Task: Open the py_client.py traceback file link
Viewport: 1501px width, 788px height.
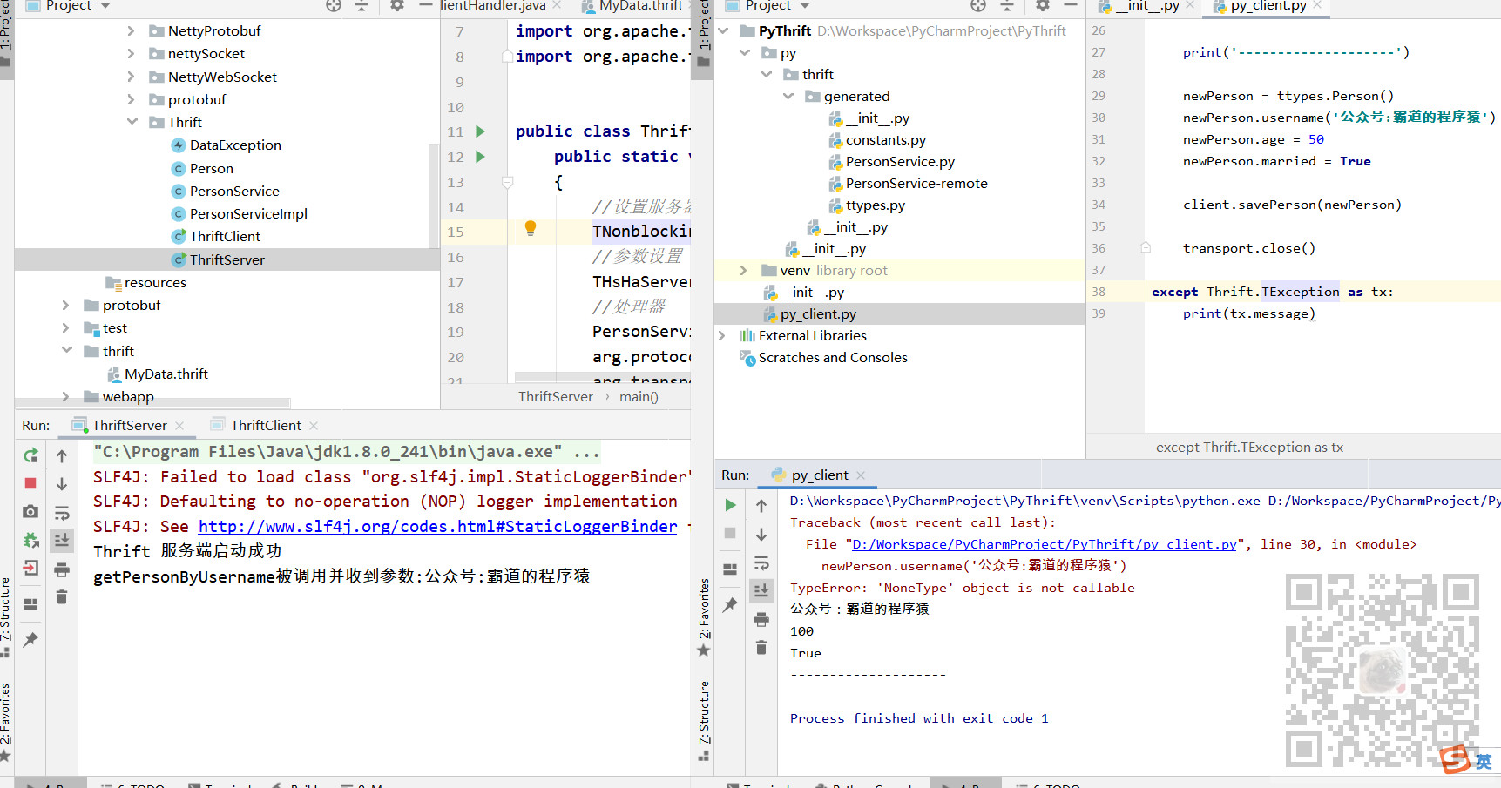Action: click(1045, 544)
